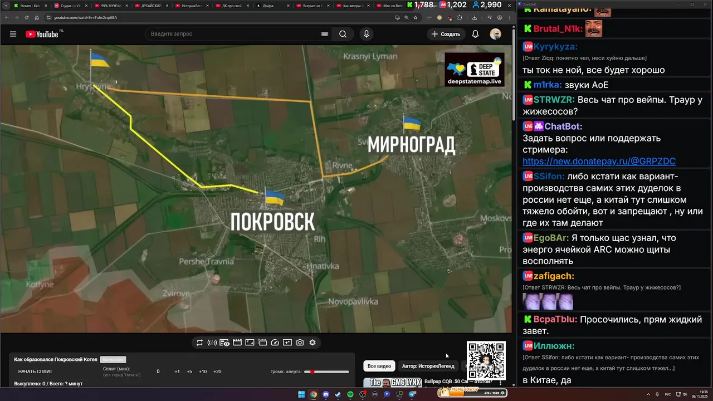
Task: Go back with the browser back arrow
Action: pyautogui.click(x=7, y=17)
